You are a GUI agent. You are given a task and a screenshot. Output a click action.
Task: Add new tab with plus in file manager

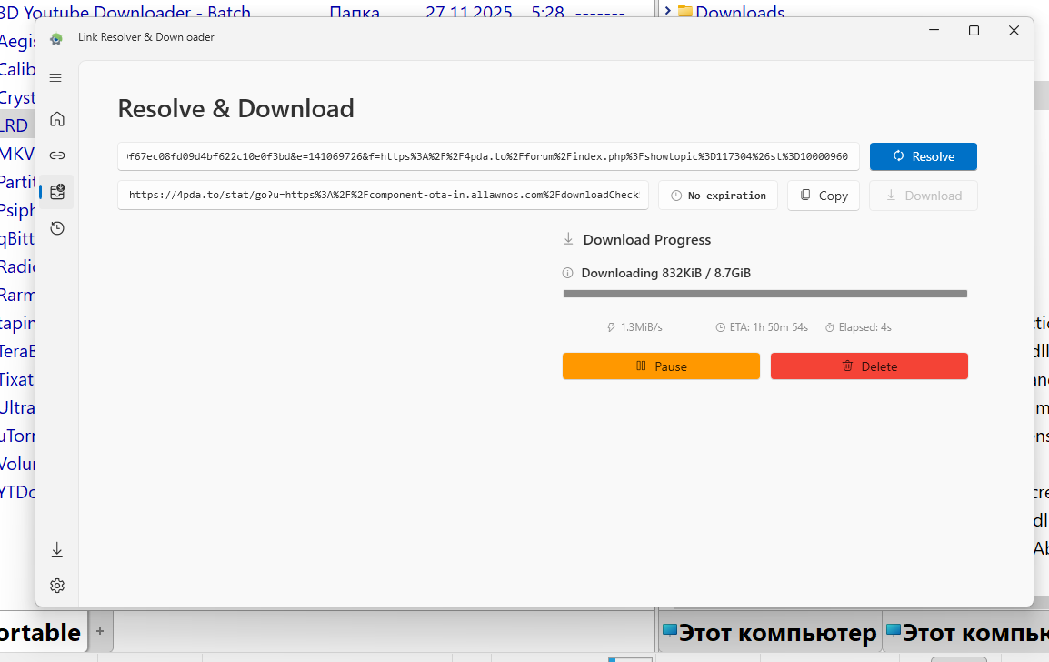point(100,630)
